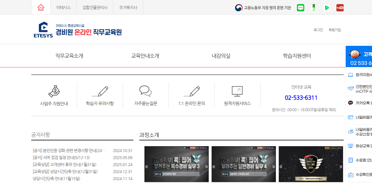Click the home icon in the top navigation
The image size is (372, 183).
point(41,7)
